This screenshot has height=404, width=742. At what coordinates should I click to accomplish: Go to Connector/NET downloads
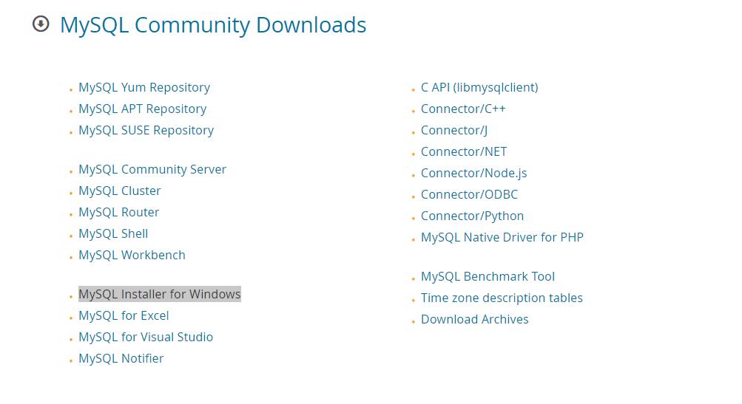[464, 151]
